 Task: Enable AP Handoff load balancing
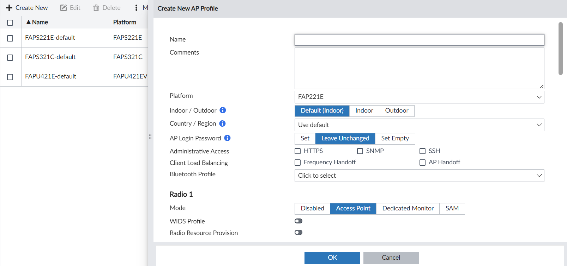pos(423,163)
